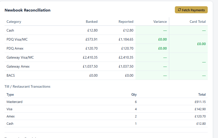Click the Variance column header
Viewport: 218px width, 138px height.
(160, 22)
